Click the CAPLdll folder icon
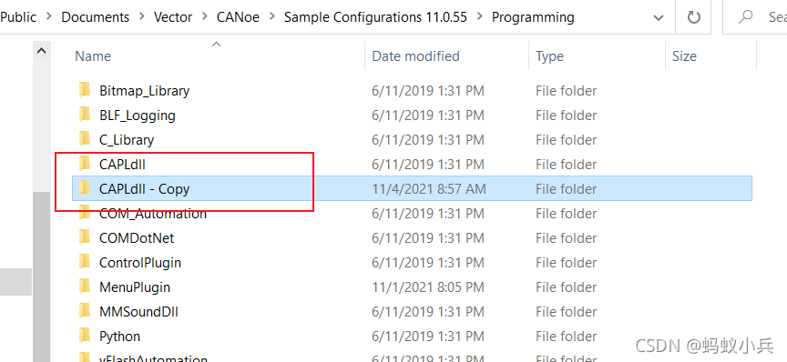Image resolution: width=787 pixels, height=362 pixels. click(85, 164)
